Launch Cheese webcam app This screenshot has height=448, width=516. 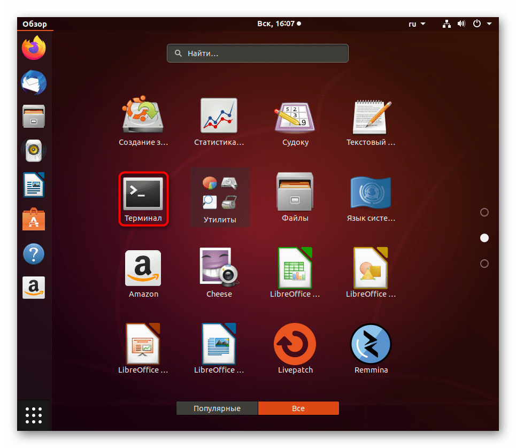219,273
